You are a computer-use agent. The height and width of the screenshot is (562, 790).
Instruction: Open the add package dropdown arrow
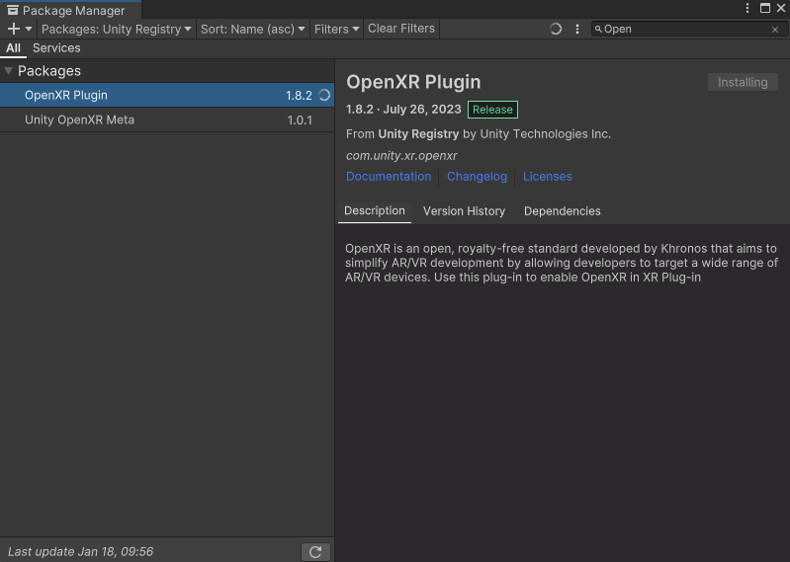tap(29, 30)
